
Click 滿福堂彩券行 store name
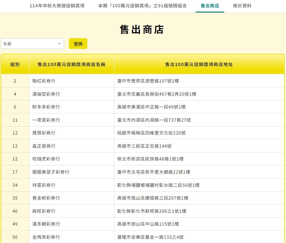46,94
